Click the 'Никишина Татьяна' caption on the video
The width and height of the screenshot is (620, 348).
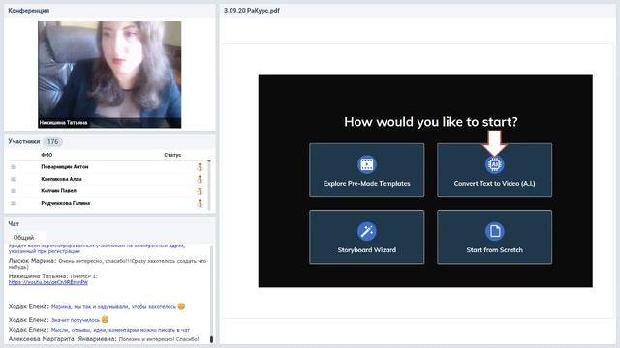63,123
